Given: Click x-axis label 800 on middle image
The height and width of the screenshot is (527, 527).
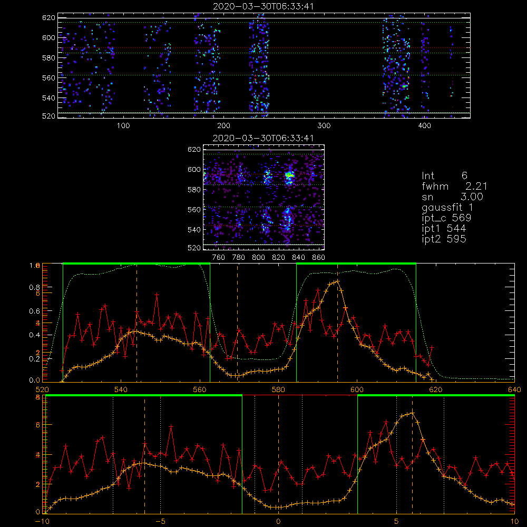Looking at the screenshot, I should [x=258, y=257].
